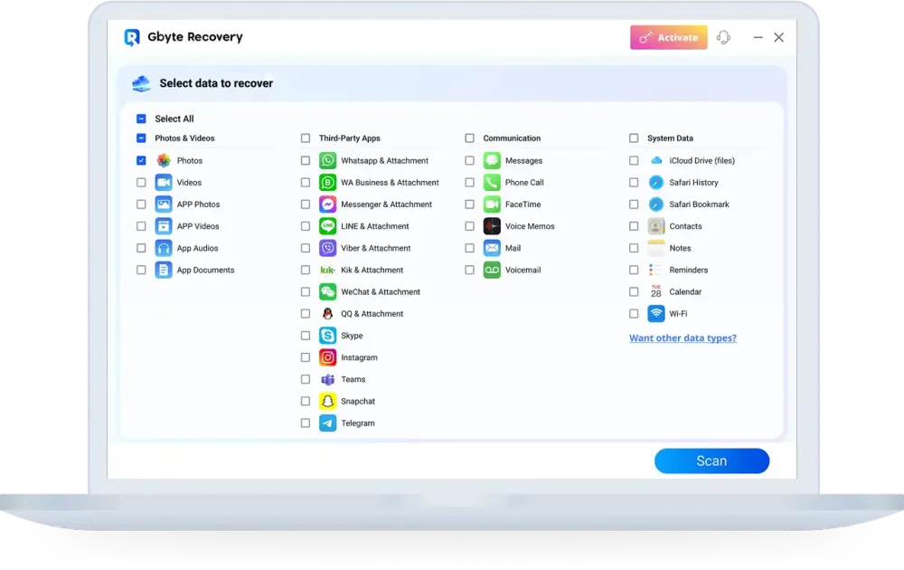Image resolution: width=904 pixels, height=570 pixels.
Task: Click the Viber icon
Action: [x=327, y=248]
